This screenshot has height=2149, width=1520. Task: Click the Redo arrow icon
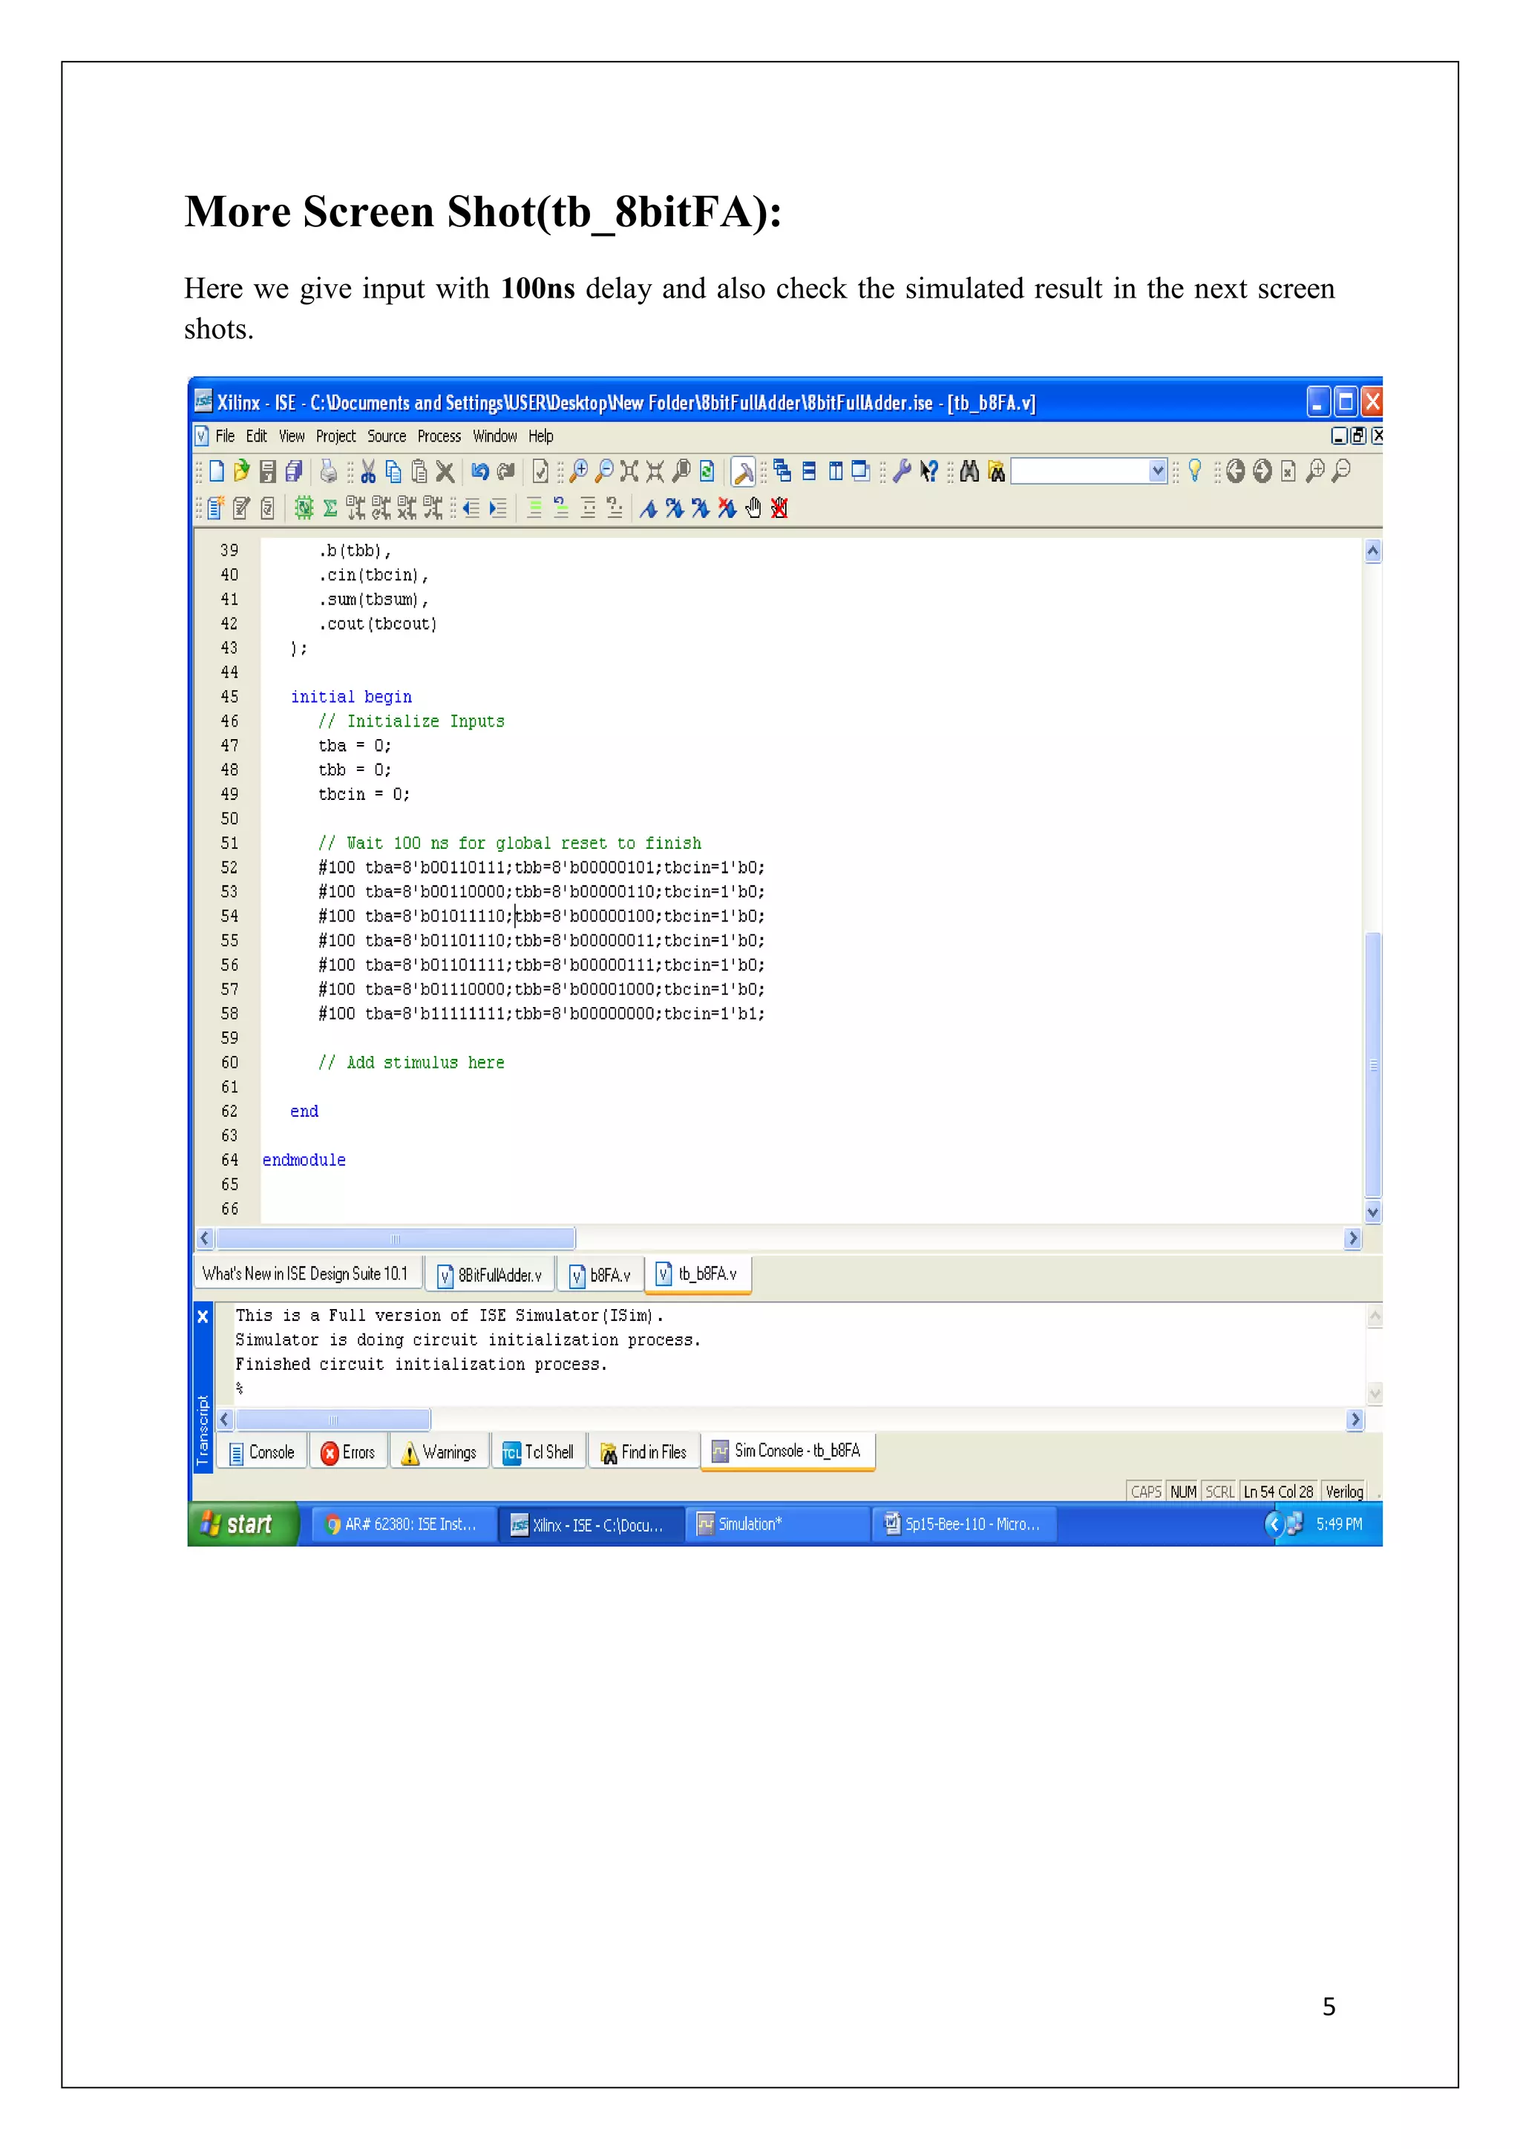[506, 470]
